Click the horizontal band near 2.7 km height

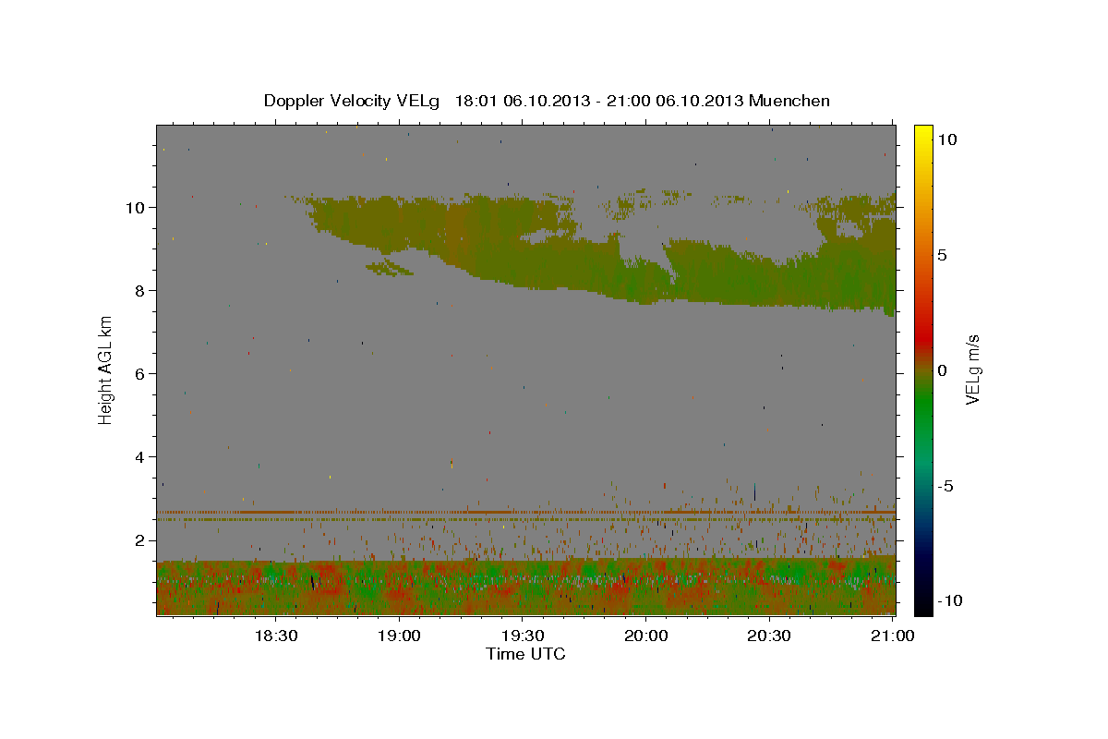pyautogui.click(x=525, y=512)
